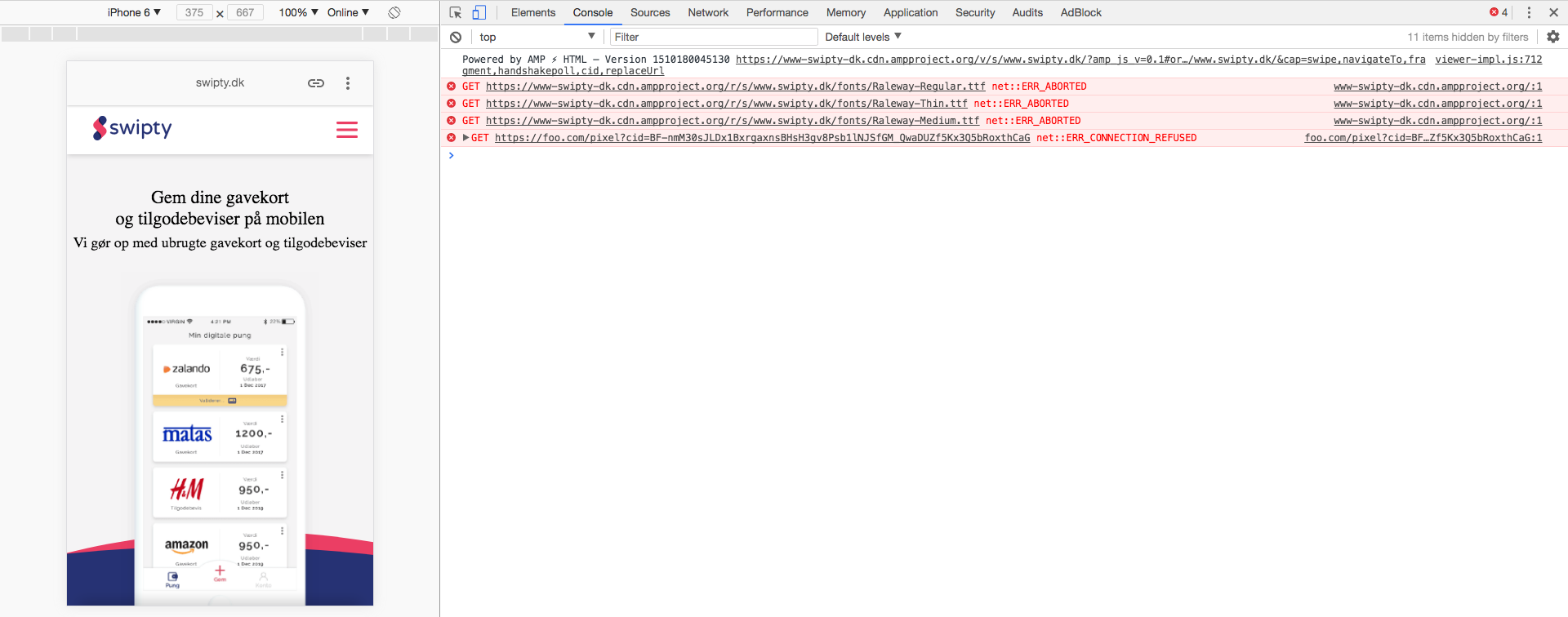Click the rotate device orientation icon
Viewport: 1568px width, 617px height.
pyautogui.click(x=394, y=12)
